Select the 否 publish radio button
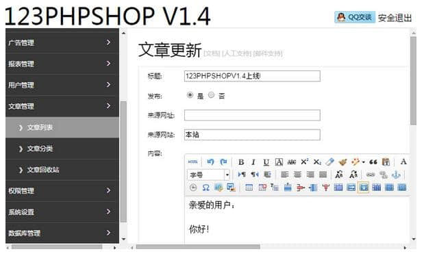This screenshot has width=424, height=256. (x=211, y=95)
